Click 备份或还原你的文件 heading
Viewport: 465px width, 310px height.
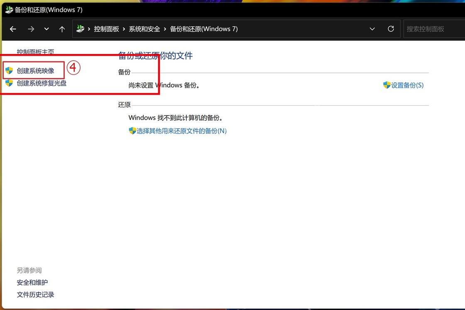[155, 56]
